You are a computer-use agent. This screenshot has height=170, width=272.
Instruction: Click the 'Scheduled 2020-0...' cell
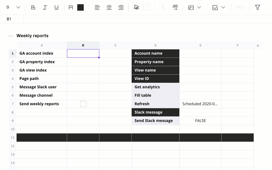(x=200, y=104)
